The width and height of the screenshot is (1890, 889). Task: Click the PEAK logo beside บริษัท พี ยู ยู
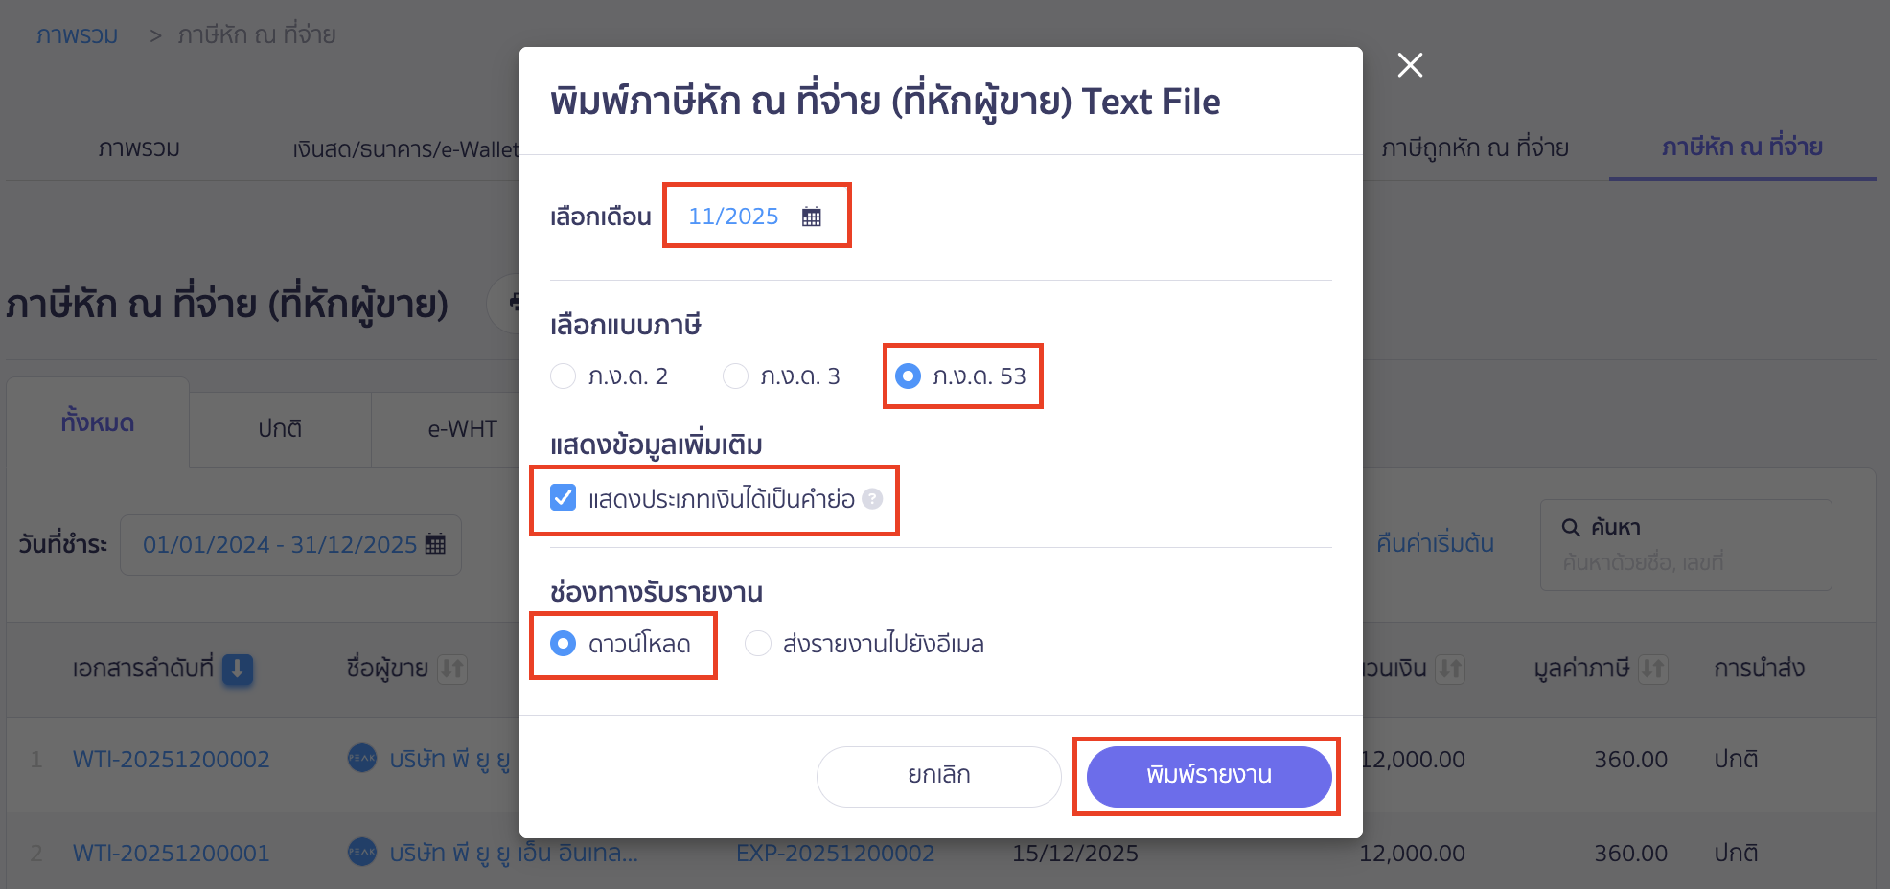pos(360,759)
